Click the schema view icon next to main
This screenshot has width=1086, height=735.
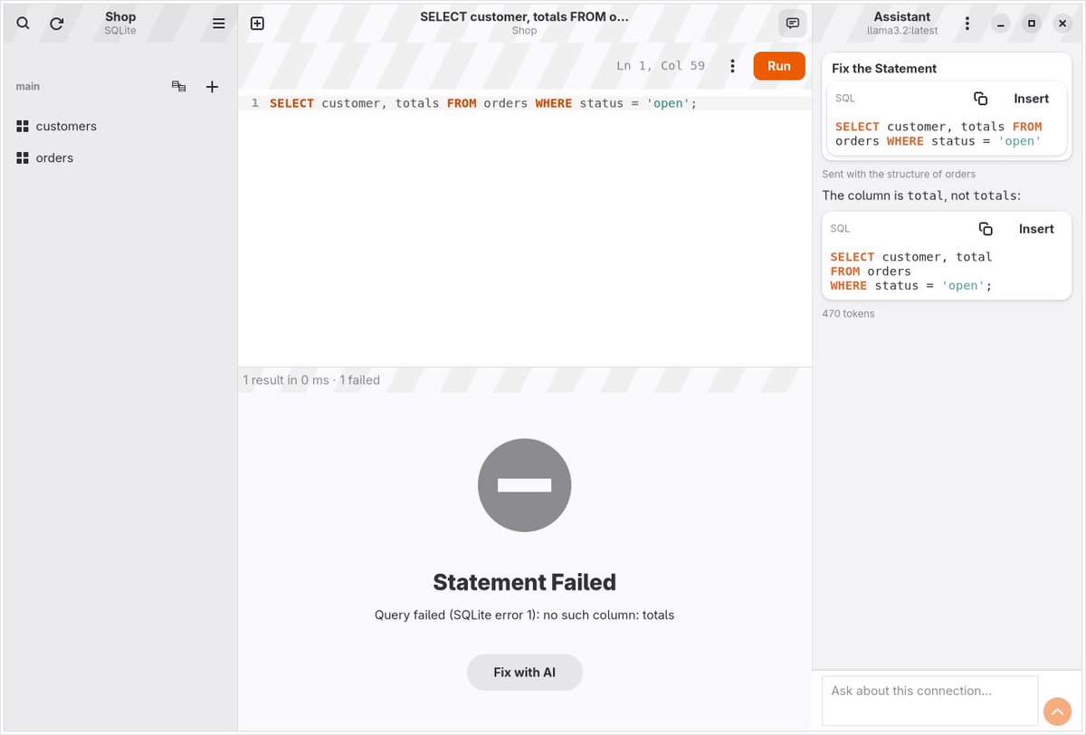click(x=179, y=87)
